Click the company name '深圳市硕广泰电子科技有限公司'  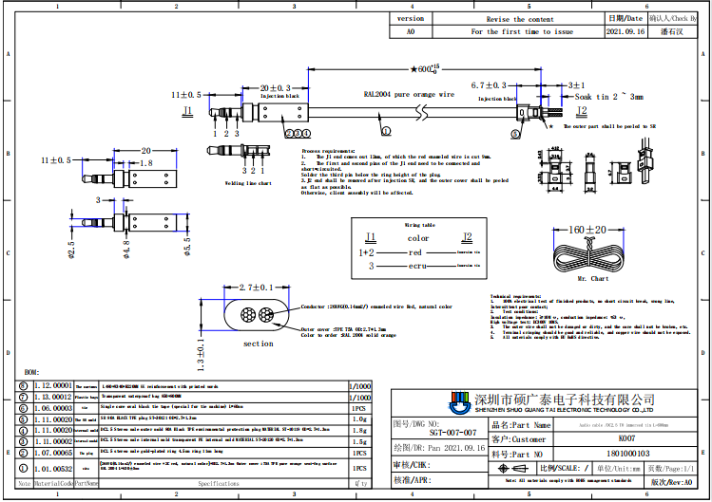point(565,400)
